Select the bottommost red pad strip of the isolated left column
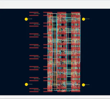 34,92
